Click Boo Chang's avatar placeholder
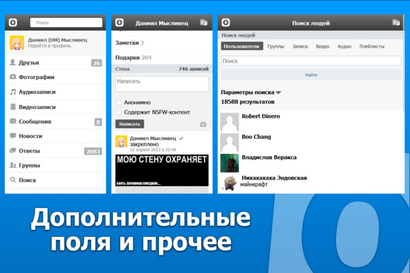410x273 pixels. pos(229,142)
